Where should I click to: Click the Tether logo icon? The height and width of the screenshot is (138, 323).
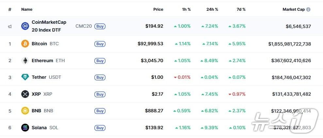25,77
